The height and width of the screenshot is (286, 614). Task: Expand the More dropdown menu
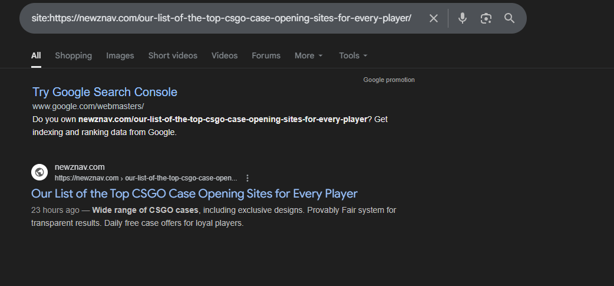pos(309,55)
